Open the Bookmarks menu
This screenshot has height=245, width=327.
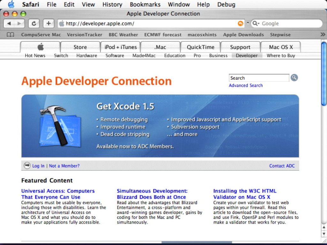tap(145, 4)
